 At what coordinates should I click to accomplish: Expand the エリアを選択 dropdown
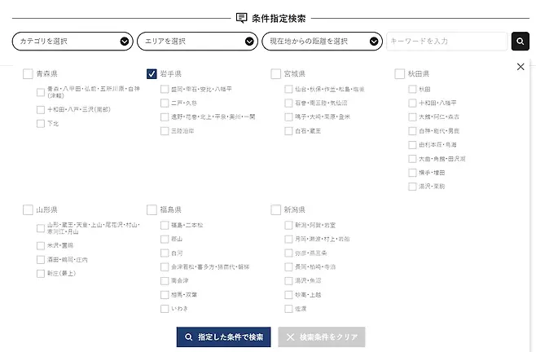click(191, 42)
